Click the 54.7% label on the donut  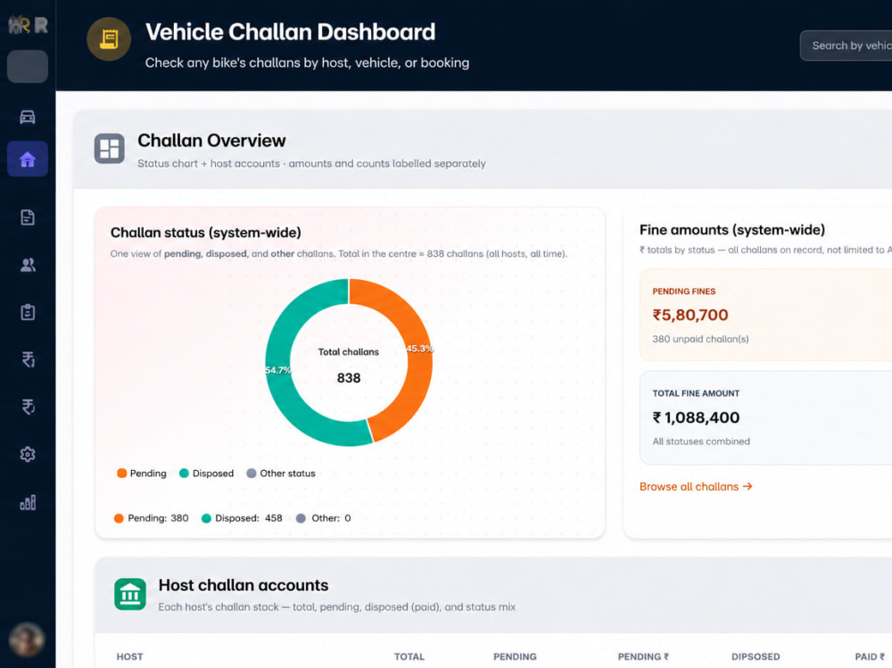click(278, 370)
